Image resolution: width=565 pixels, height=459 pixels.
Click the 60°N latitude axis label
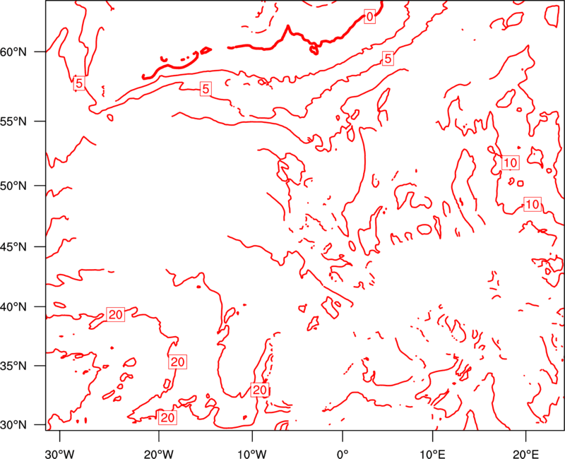point(13,52)
